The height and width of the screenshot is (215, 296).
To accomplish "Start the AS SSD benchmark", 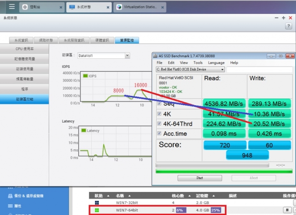I will pos(199,178).
